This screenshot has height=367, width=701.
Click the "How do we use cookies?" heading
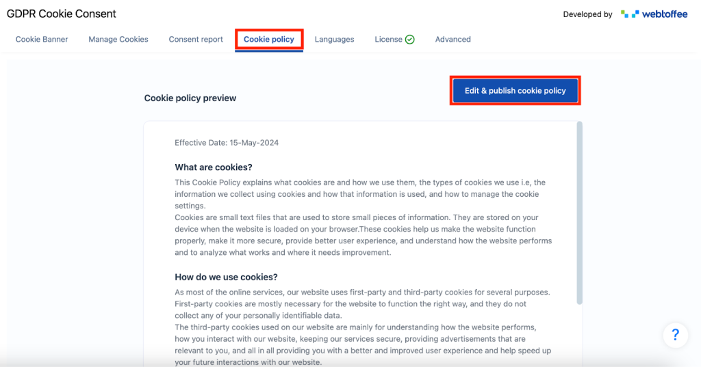click(x=226, y=277)
